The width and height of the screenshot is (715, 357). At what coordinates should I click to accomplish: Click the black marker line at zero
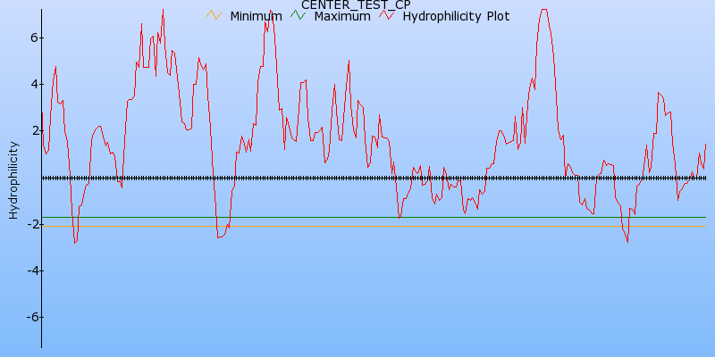357,178
